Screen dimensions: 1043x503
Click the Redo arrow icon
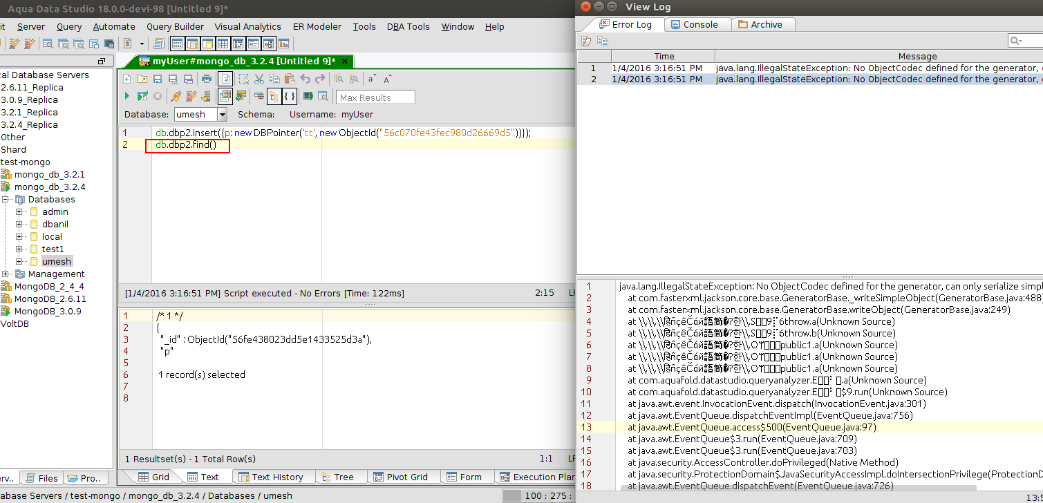point(320,79)
